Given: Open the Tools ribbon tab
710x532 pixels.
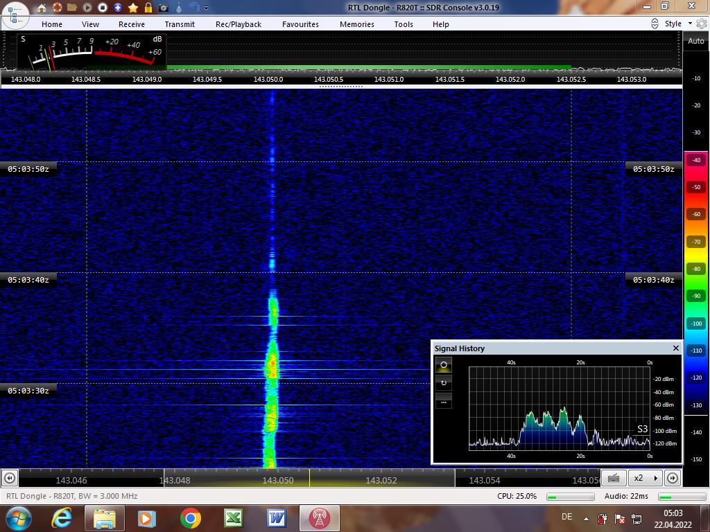Looking at the screenshot, I should pos(404,24).
